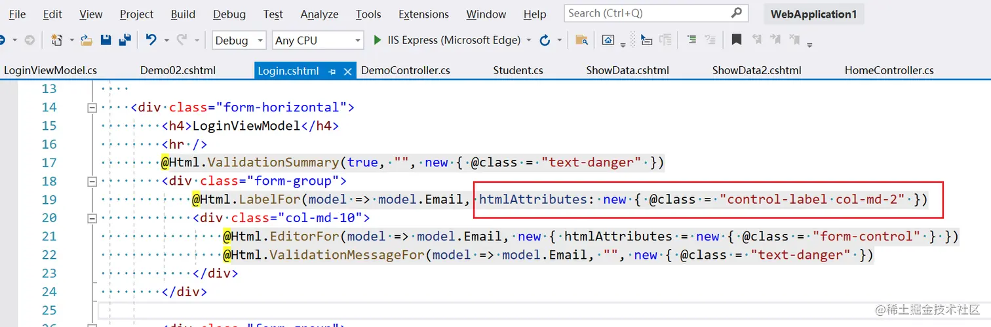Open the Project menu
Image resolution: width=991 pixels, height=327 pixels.
[137, 14]
